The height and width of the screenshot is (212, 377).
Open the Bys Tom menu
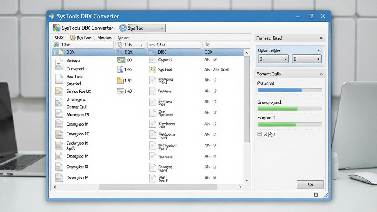pos(84,38)
